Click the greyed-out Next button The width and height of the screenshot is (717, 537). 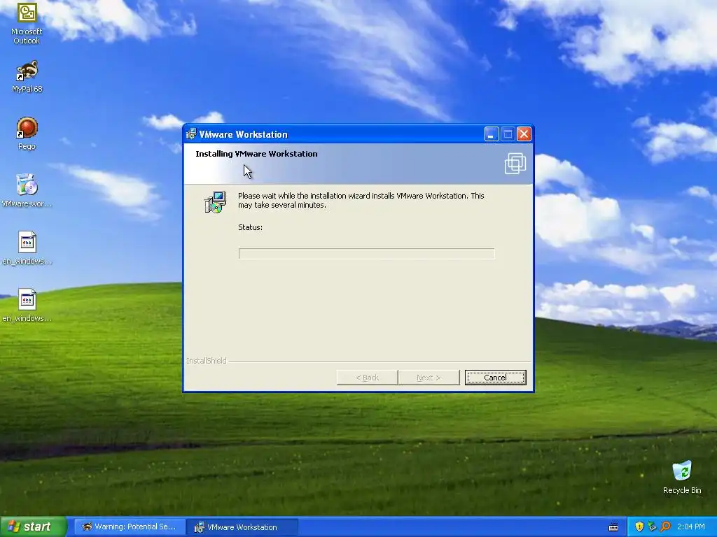[429, 378]
